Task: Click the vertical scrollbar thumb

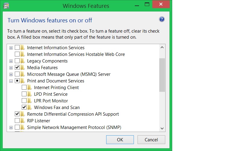Action: (x=162, y=75)
